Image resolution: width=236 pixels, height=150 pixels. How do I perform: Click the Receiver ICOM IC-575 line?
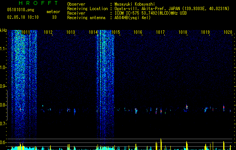point(150,13)
